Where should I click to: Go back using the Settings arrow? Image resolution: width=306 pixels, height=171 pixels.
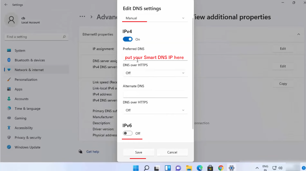point(6,5)
